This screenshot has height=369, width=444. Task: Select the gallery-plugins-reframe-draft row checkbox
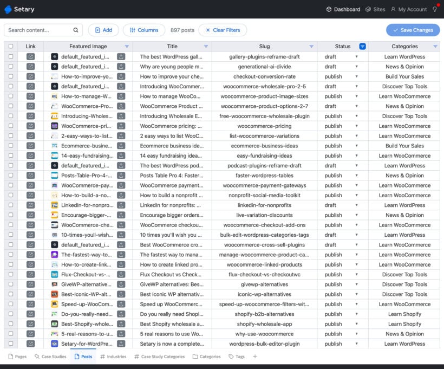(x=11, y=56)
